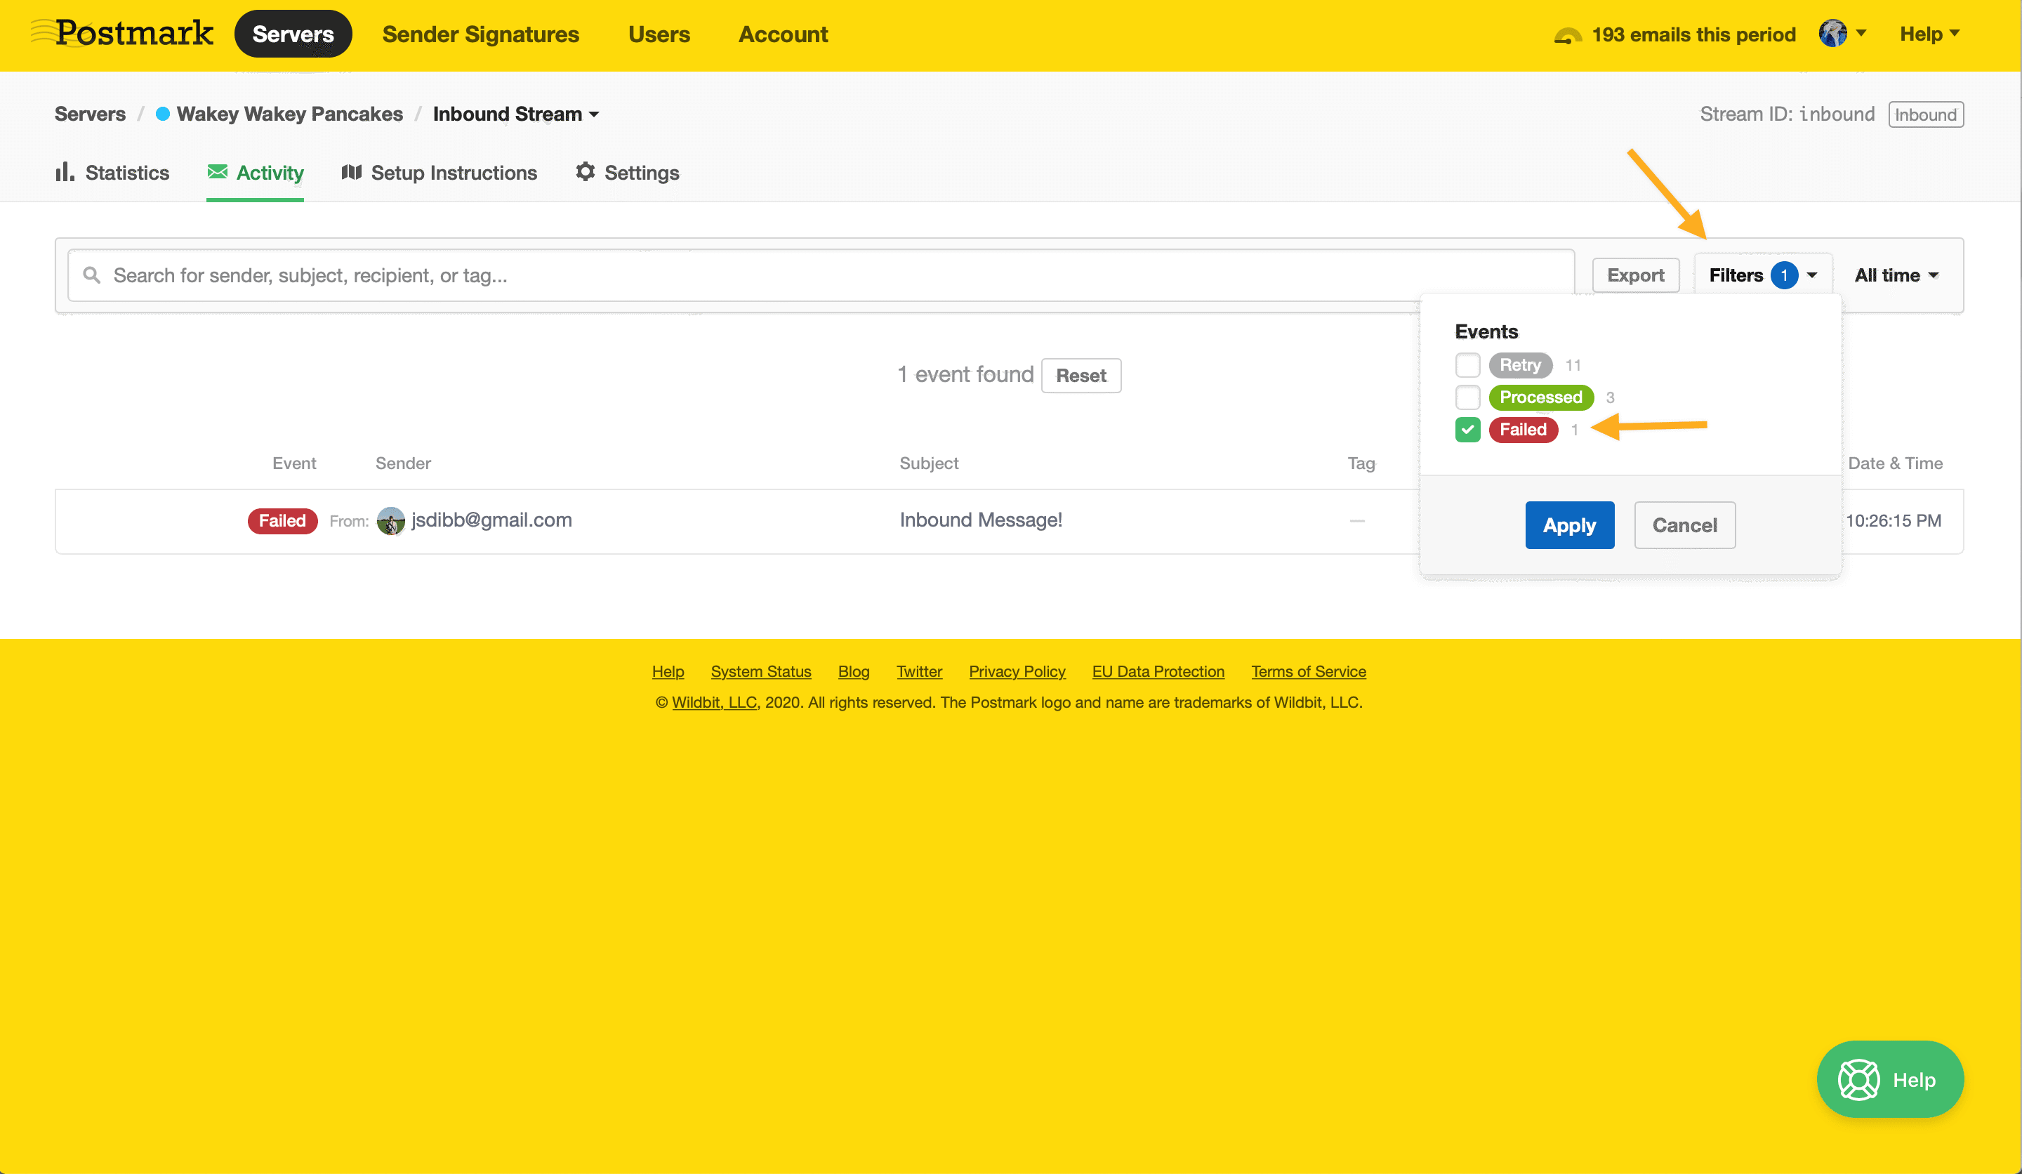Visit the Blog link
2022x1174 pixels.
(x=854, y=672)
